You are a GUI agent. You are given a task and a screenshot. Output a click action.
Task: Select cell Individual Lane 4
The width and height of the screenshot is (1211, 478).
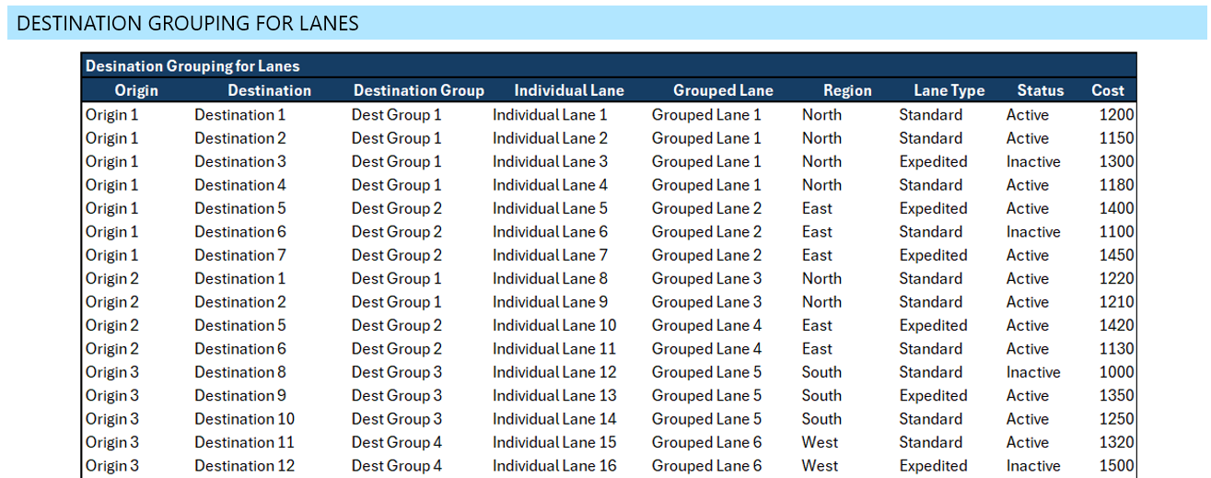click(550, 185)
